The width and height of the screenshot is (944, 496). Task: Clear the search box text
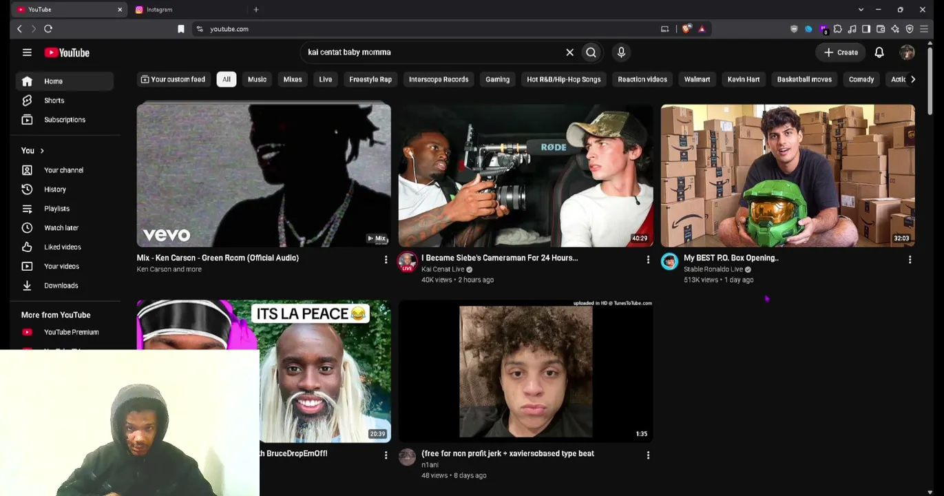(569, 52)
